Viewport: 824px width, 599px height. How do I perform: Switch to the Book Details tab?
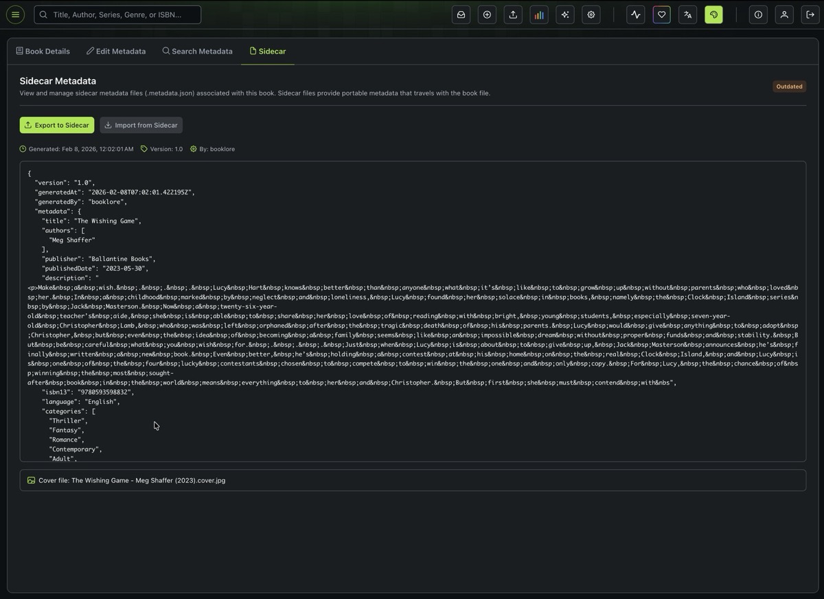43,52
